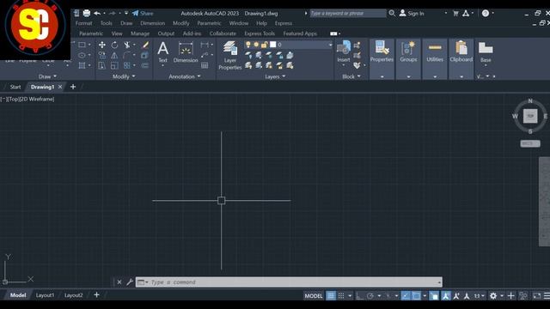Click the Erase tool icon
Viewport: 550px width, 309px height.
pyautogui.click(x=145, y=45)
